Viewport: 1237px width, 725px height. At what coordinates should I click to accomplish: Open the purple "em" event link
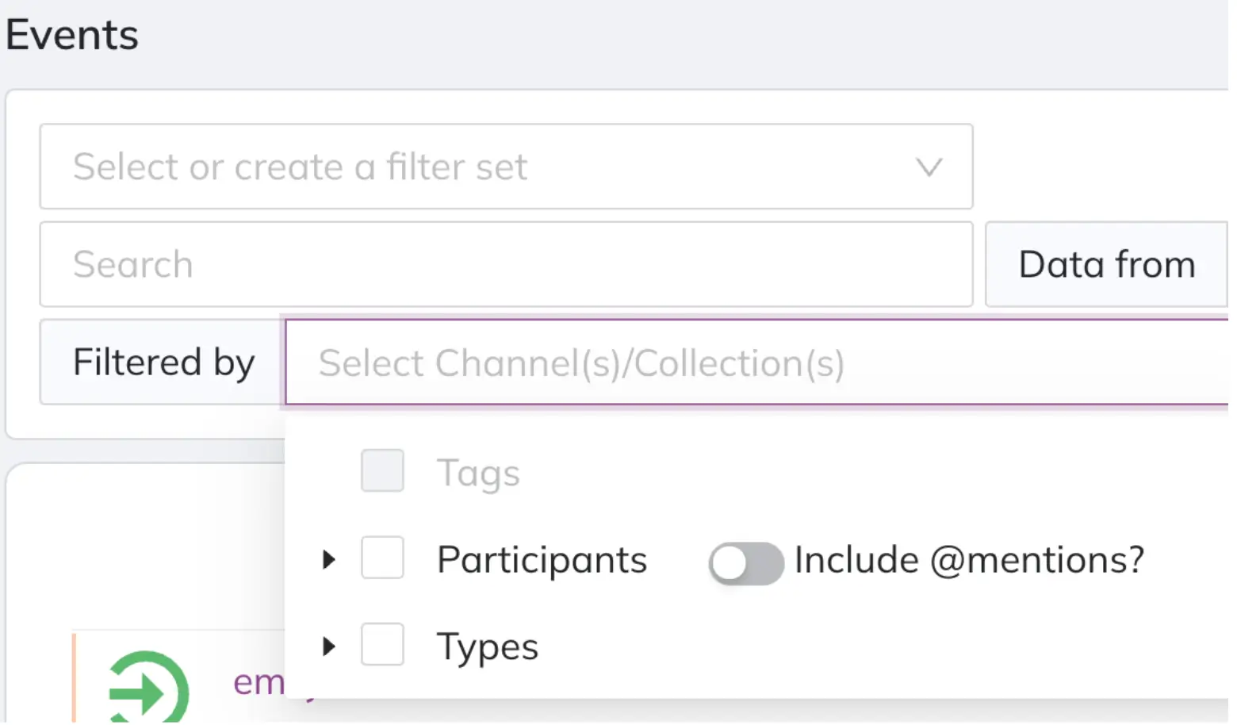point(259,682)
